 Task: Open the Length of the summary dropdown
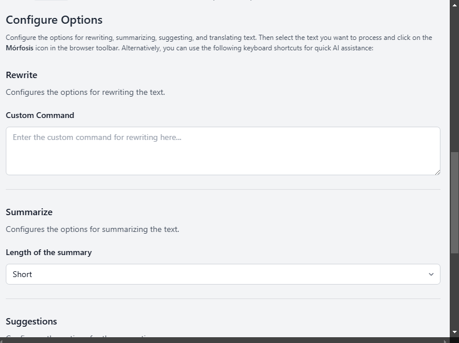click(x=223, y=274)
